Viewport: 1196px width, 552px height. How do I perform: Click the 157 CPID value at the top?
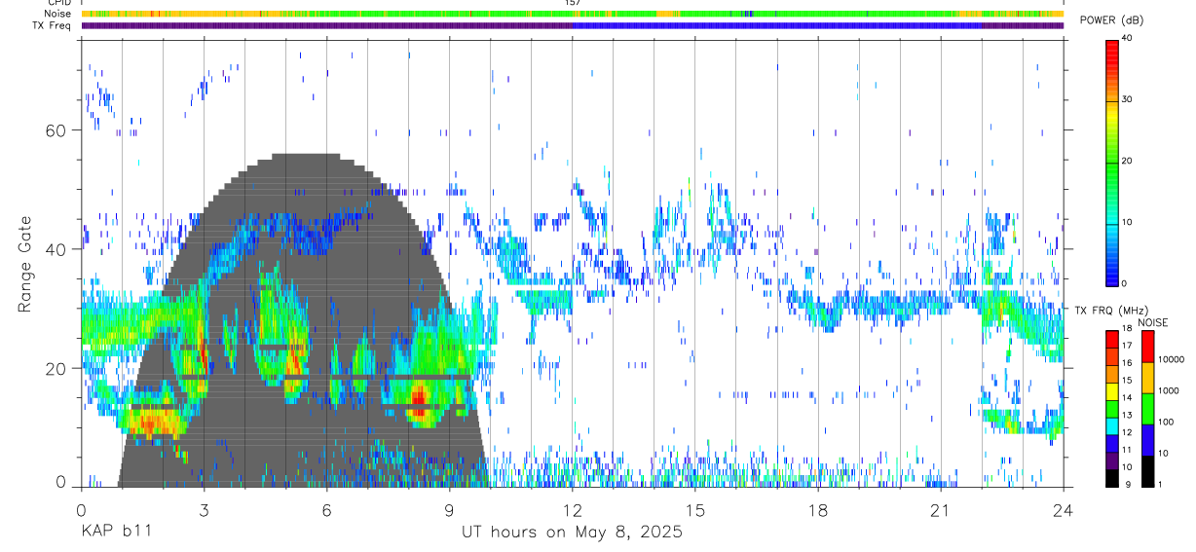(572, 3)
